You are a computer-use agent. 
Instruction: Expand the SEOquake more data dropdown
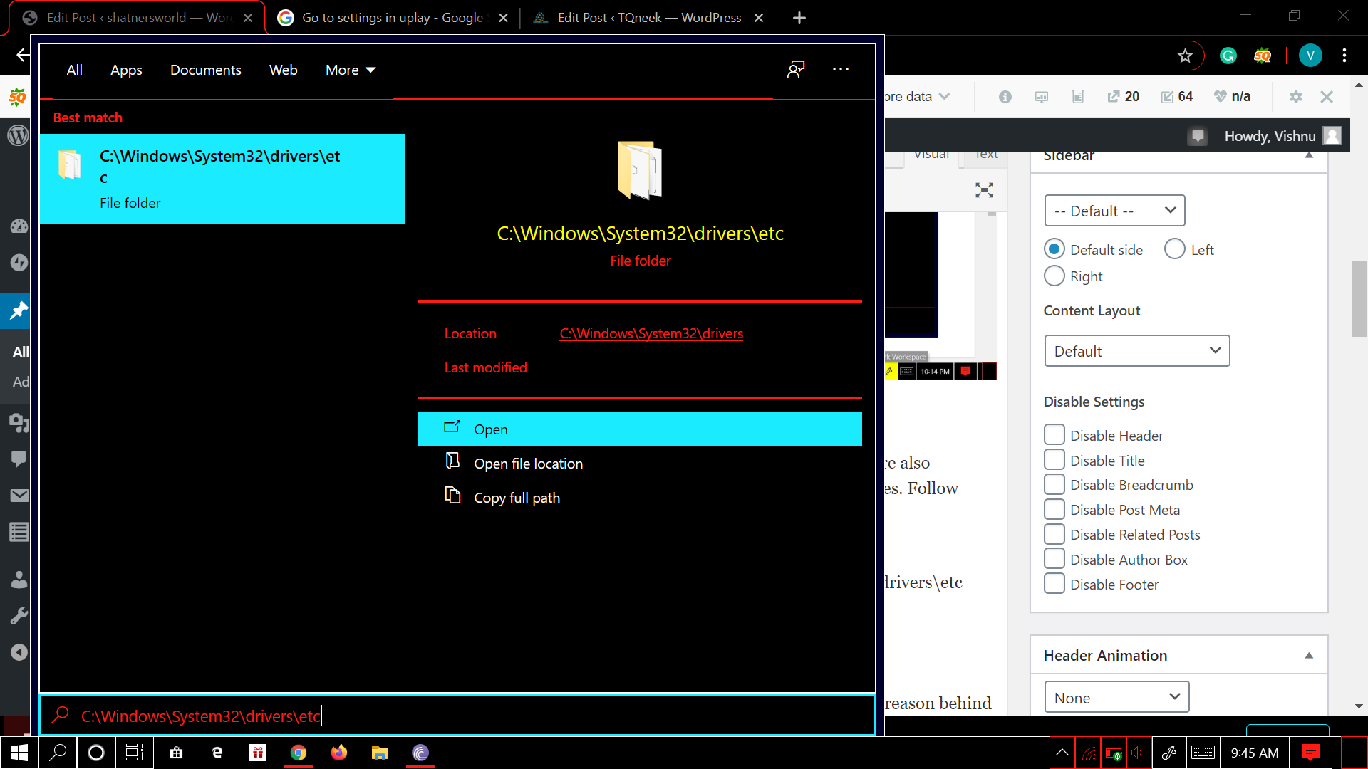pos(917,97)
